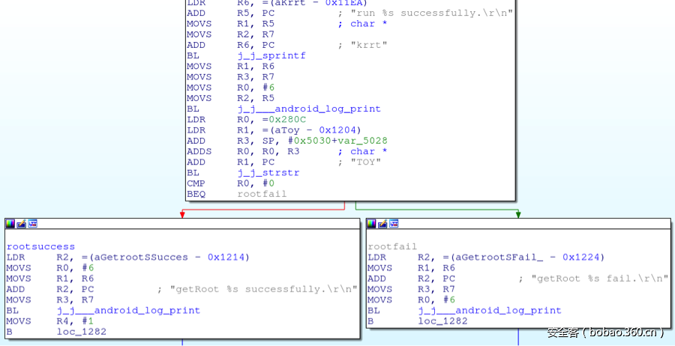Click the edit pencil icon in rootfail block

click(x=382, y=223)
